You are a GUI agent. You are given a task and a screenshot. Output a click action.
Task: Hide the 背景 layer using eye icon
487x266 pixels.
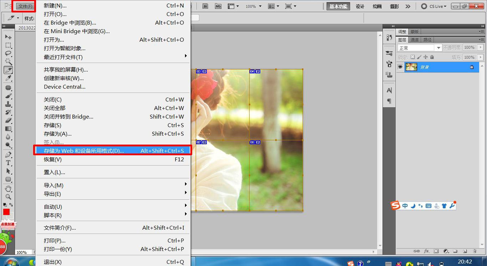(400, 67)
